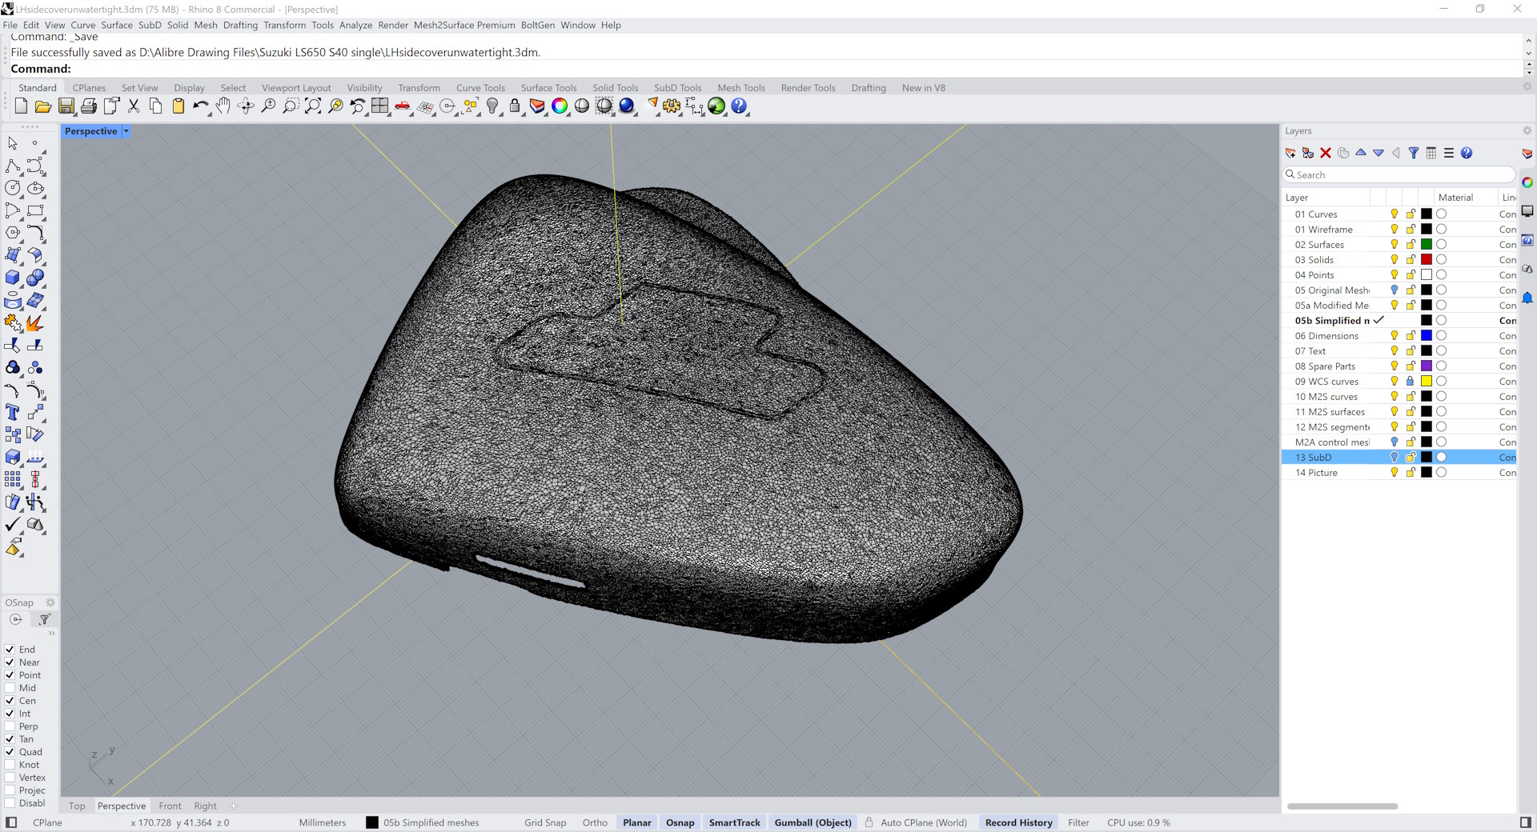The image size is (1537, 832).
Task: Click the lightbulb Hide objects toolbar icon
Action: coord(492,106)
